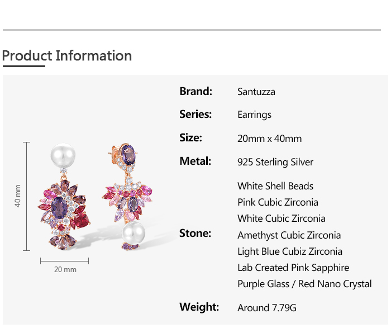The width and height of the screenshot is (391, 333).
Task: Click the 925 Sterling Silver text
Action: point(275,162)
